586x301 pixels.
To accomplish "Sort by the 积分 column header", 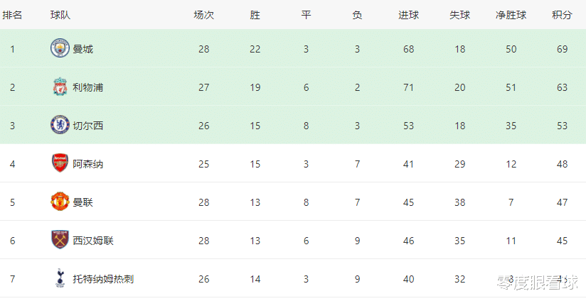I will (562, 15).
